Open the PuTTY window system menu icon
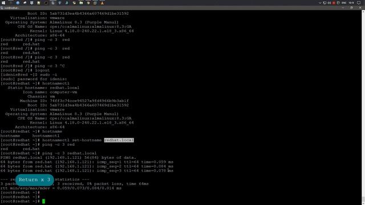Viewport: 365px width, 205px height. click(x=2, y=7)
